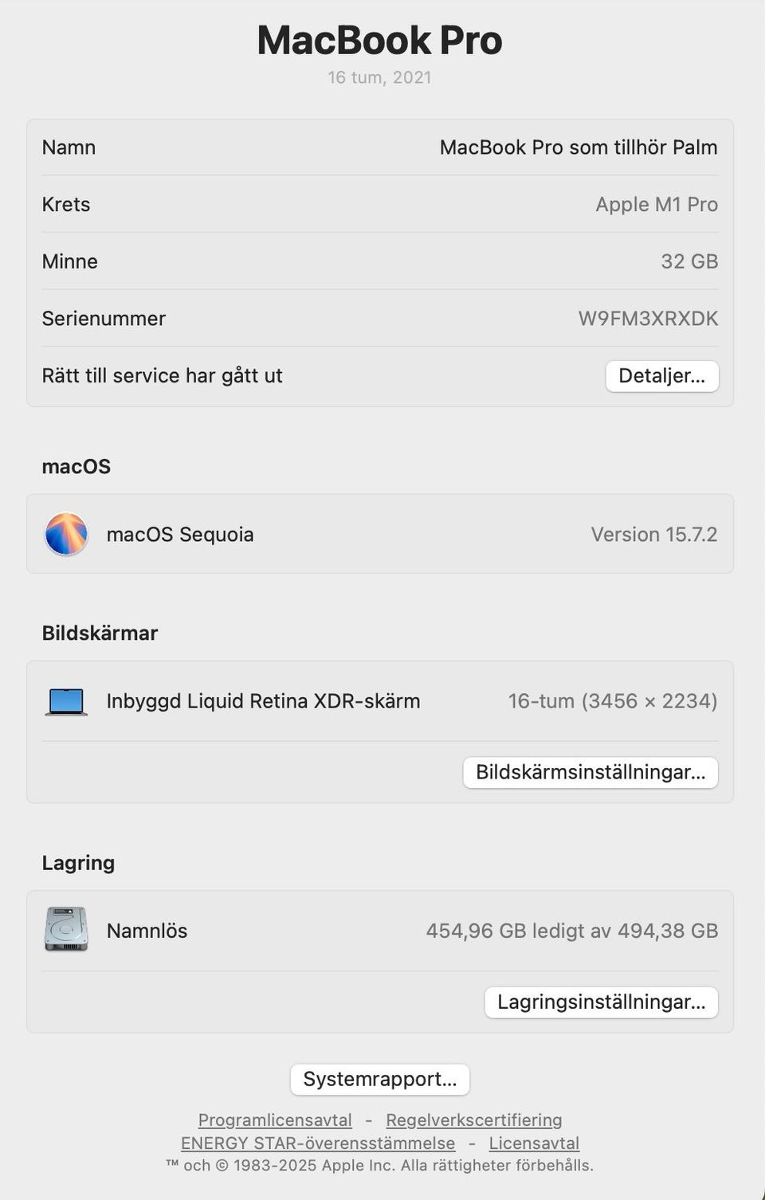Open the ENERGY STAR-överensstämmelse link
Image resolution: width=765 pixels, height=1200 pixels.
tap(318, 1143)
